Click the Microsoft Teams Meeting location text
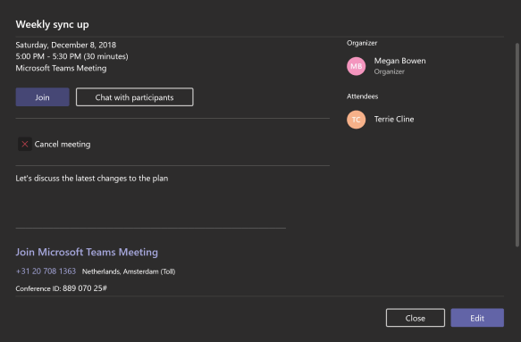Image resolution: width=521 pixels, height=342 pixels. [x=61, y=68]
